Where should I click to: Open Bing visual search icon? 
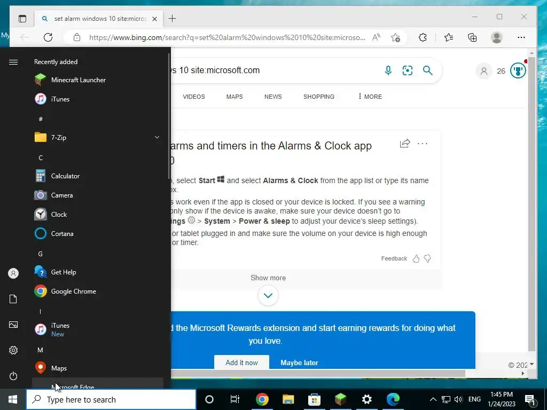(408, 70)
